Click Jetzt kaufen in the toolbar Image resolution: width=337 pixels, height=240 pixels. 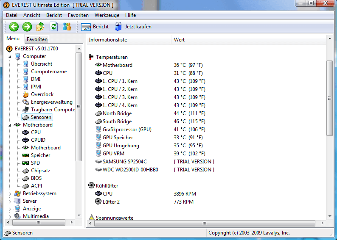133,27
